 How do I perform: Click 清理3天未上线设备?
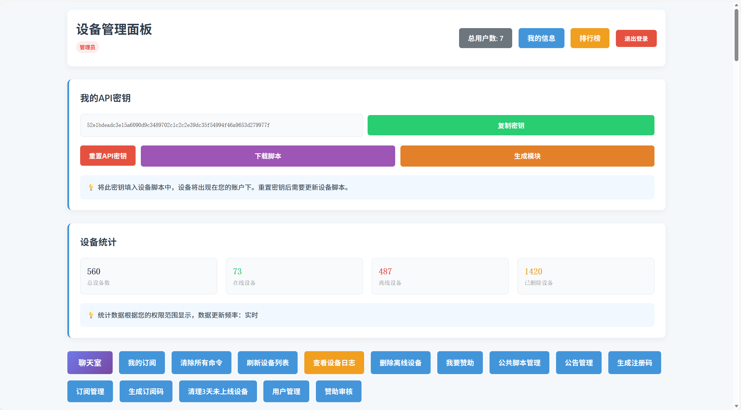(218, 391)
